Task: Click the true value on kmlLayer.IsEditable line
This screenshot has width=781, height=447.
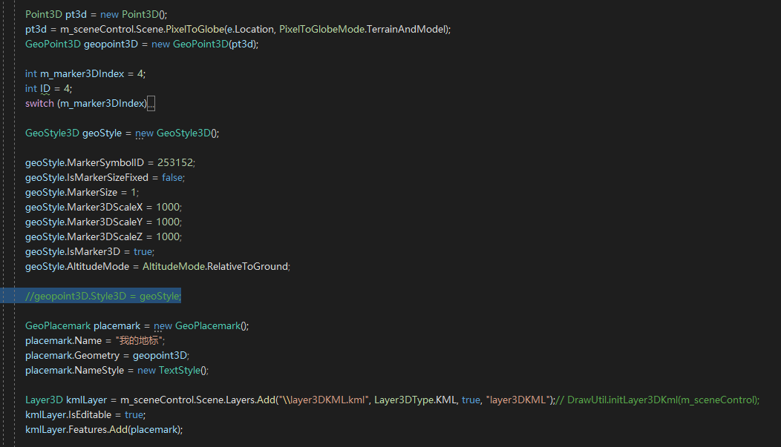Action: point(134,414)
